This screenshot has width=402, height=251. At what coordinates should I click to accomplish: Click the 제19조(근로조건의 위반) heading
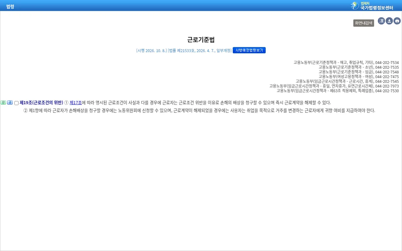[x=41, y=103]
